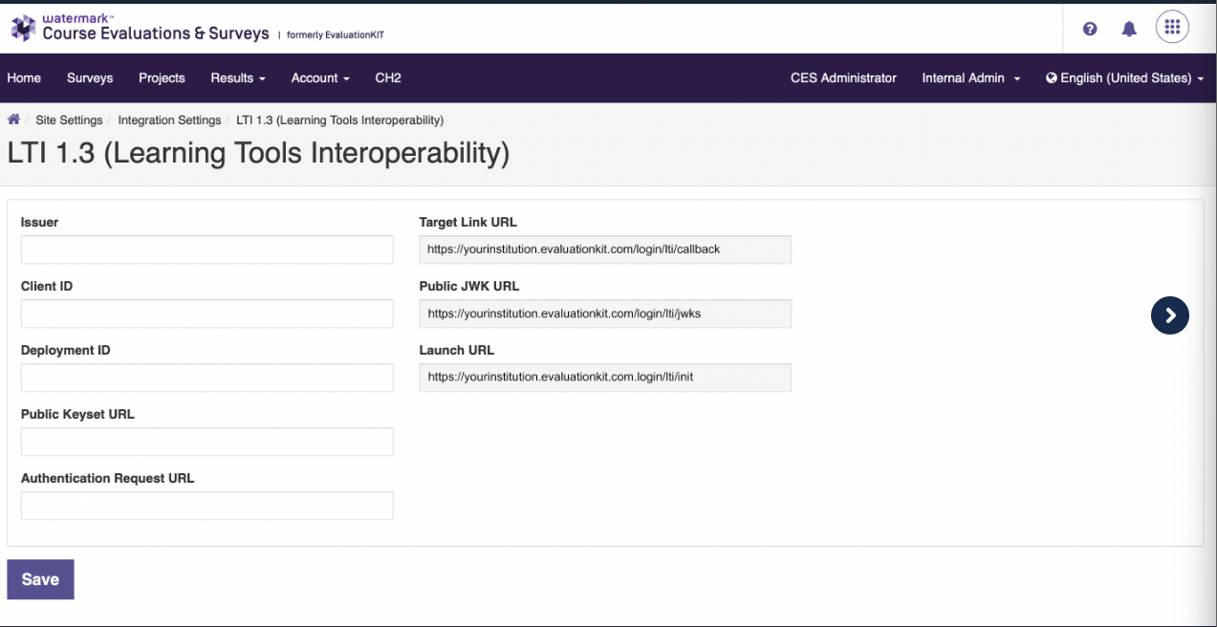The width and height of the screenshot is (1217, 627).
Task: Select the Launch URL field
Action: (x=605, y=378)
